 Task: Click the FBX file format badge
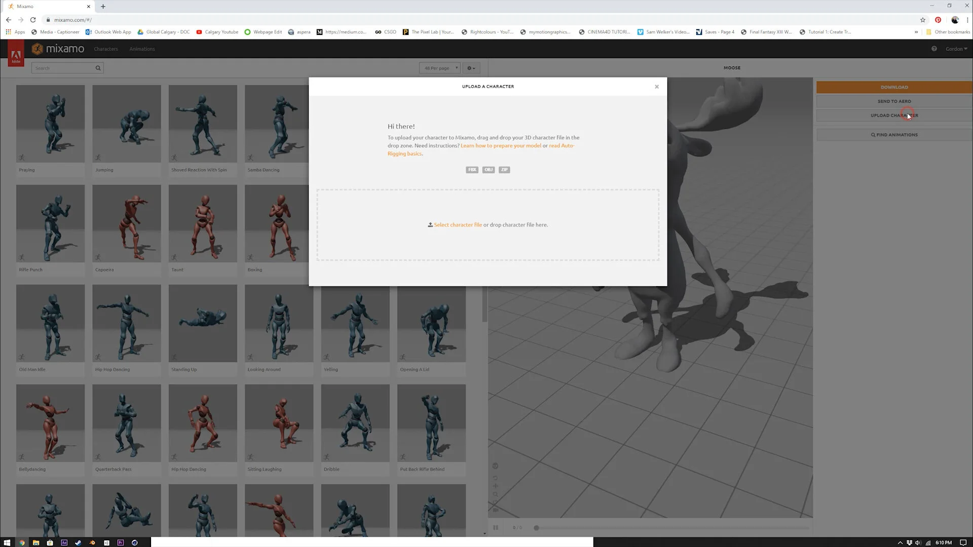pos(472,170)
